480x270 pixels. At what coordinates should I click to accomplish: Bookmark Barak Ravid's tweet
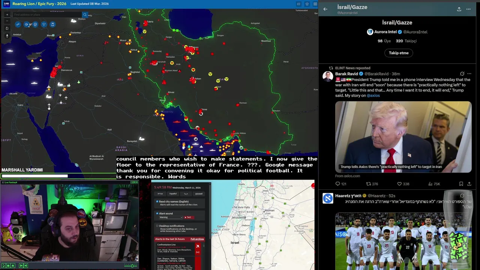(461, 184)
